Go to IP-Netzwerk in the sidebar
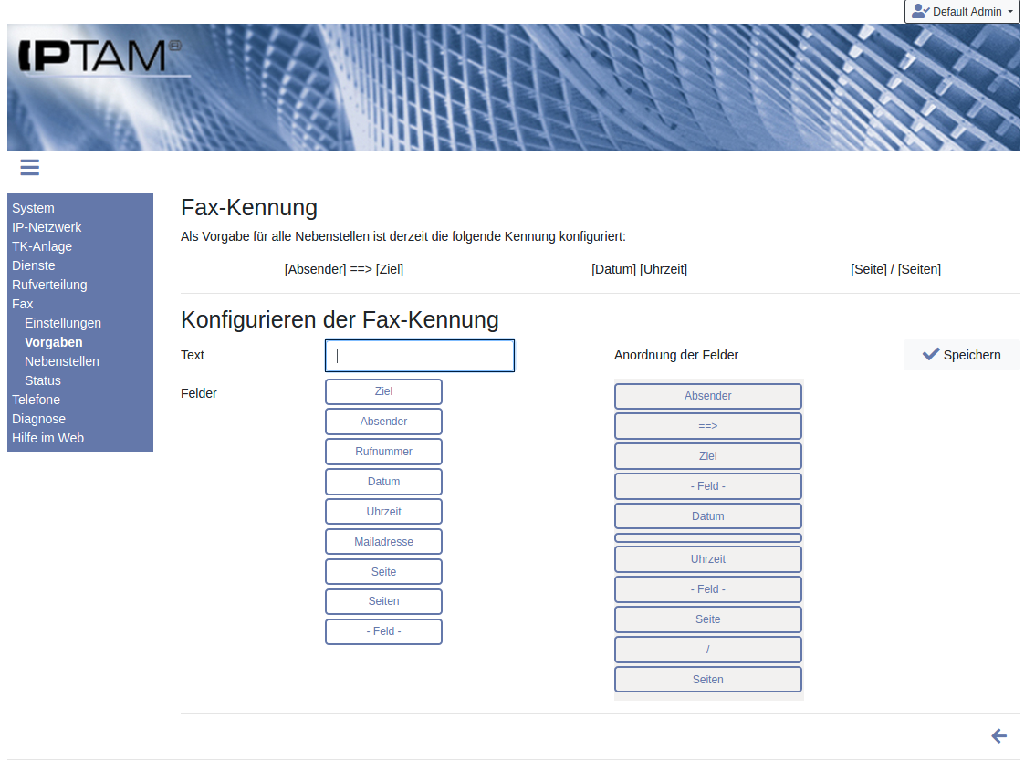 (x=47, y=227)
